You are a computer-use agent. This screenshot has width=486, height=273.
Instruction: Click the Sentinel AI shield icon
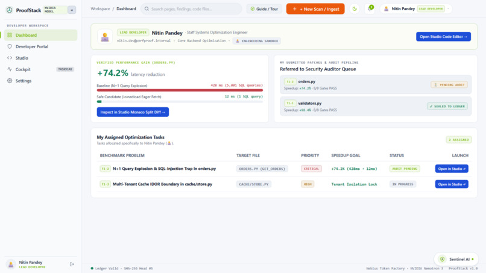(x=443, y=259)
